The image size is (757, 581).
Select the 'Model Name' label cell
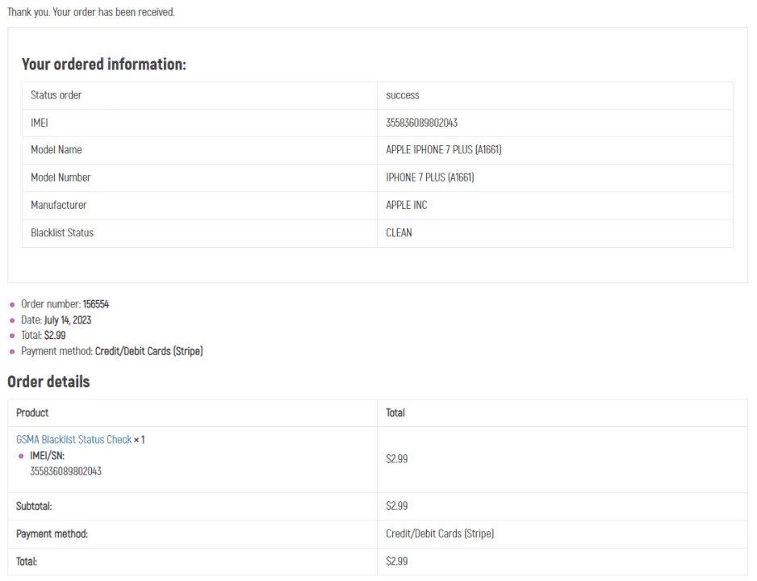click(x=199, y=151)
